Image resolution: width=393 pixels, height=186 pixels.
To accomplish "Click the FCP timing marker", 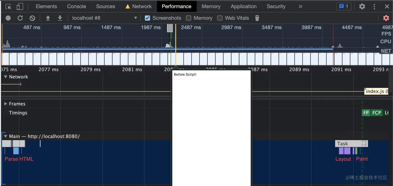I will [377, 113].
